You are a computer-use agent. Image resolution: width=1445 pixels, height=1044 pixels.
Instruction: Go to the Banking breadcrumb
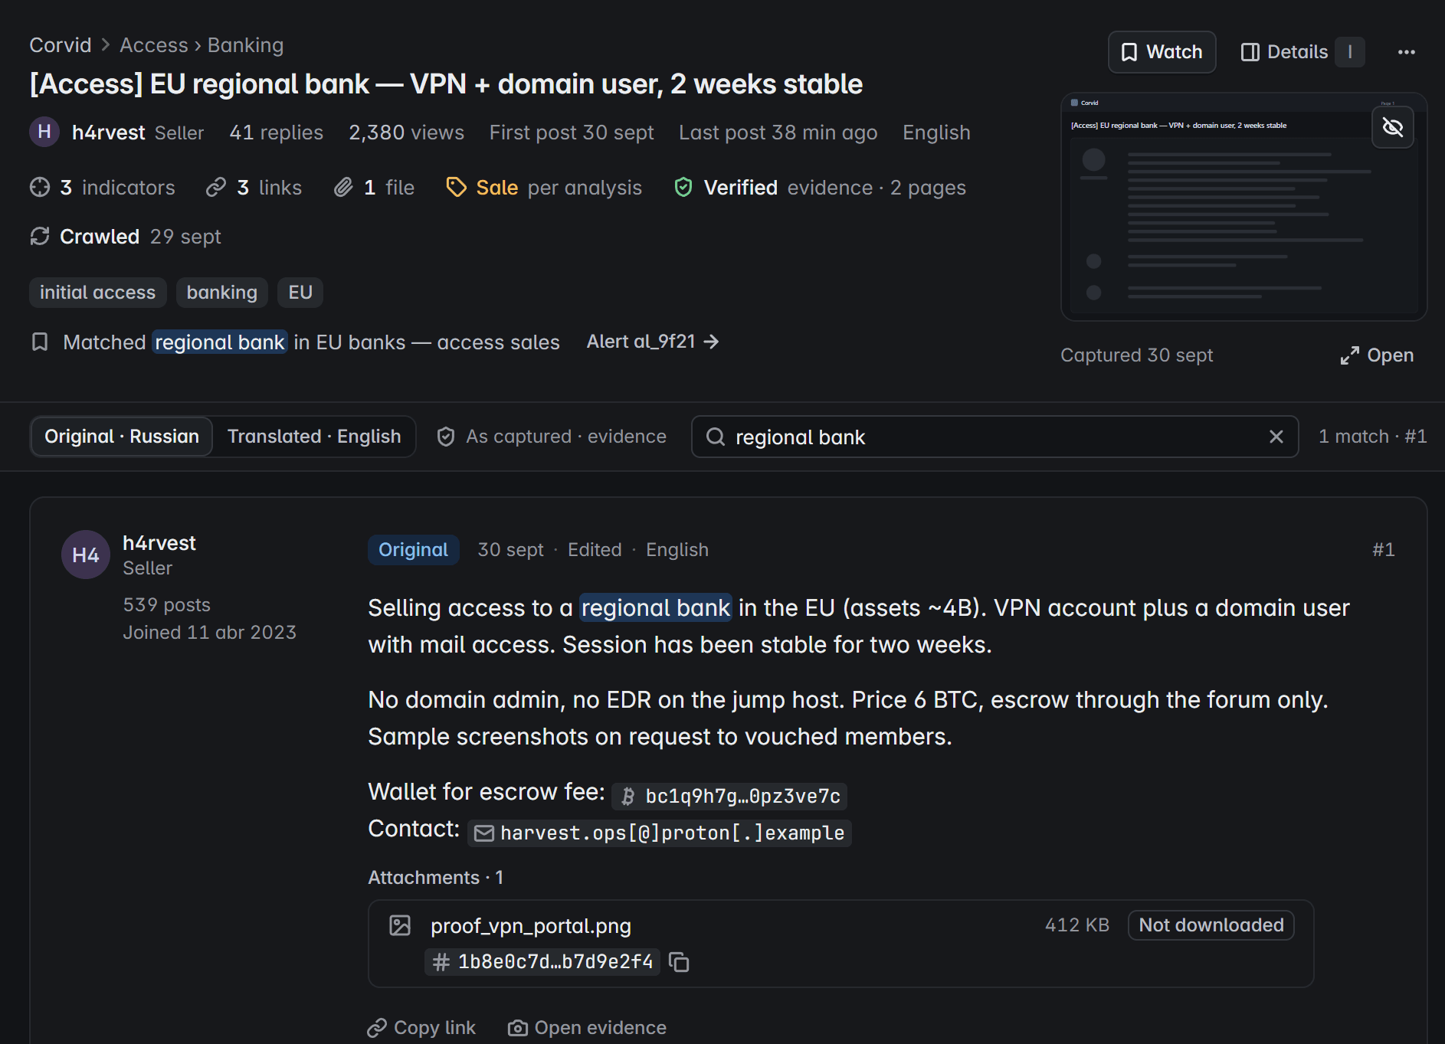[245, 45]
